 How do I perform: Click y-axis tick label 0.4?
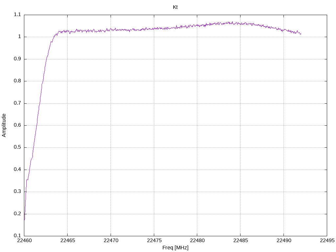[x=17, y=170]
